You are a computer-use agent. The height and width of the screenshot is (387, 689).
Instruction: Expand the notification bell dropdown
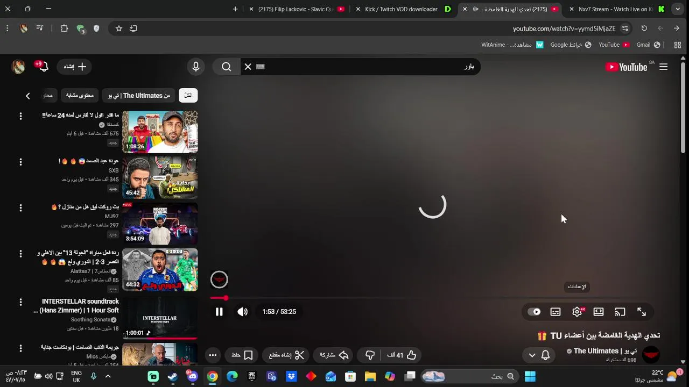pyautogui.click(x=538, y=355)
